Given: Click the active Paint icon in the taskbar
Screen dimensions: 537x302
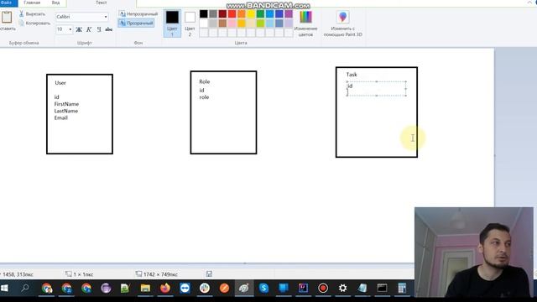Looking at the screenshot, I should coord(244,288).
